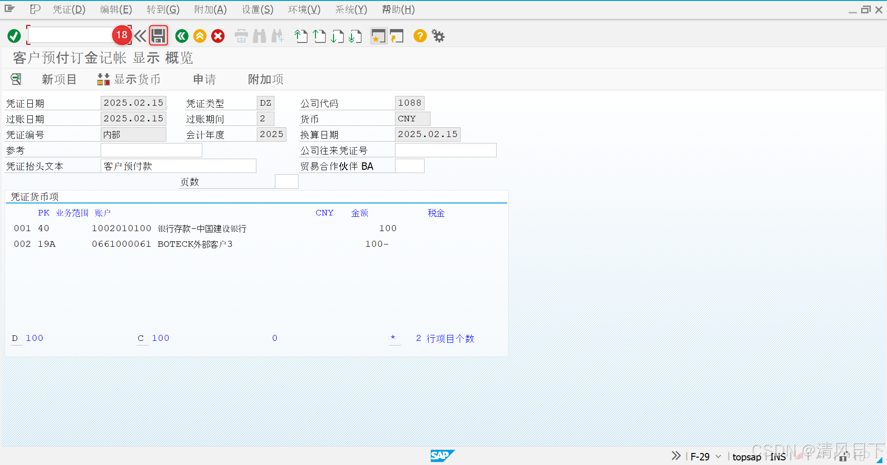Expand the status bar message list chevron
Image resolution: width=887 pixels, height=465 pixels.
click(676, 456)
